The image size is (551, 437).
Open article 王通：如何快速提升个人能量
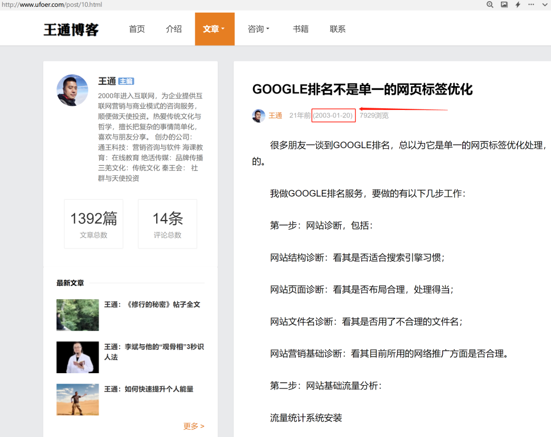coord(149,389)
